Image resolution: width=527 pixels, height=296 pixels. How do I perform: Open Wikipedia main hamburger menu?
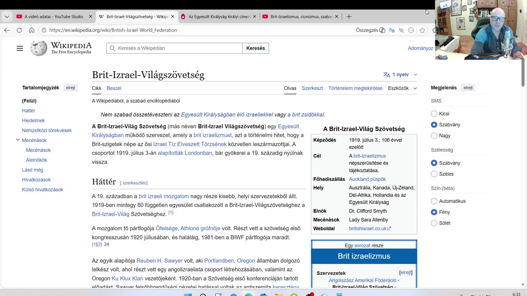20,48
